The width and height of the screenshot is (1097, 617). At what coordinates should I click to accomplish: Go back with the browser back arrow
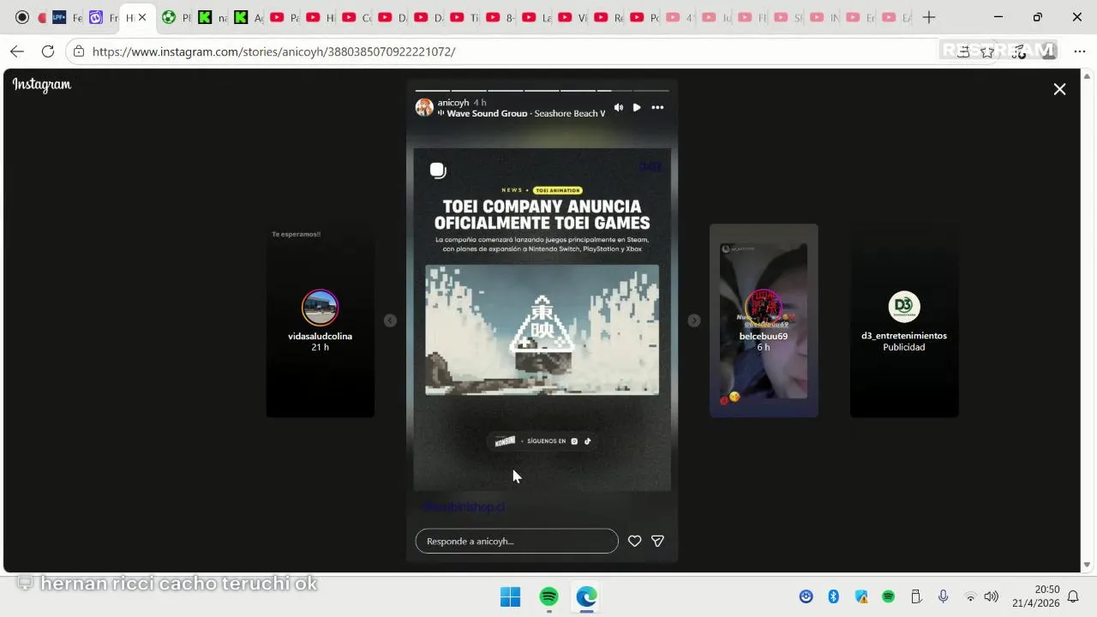tap(17, 51)
